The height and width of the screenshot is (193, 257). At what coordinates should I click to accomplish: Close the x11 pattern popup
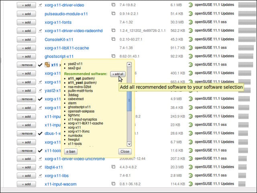pyautogui.click(x=125, y=152)
